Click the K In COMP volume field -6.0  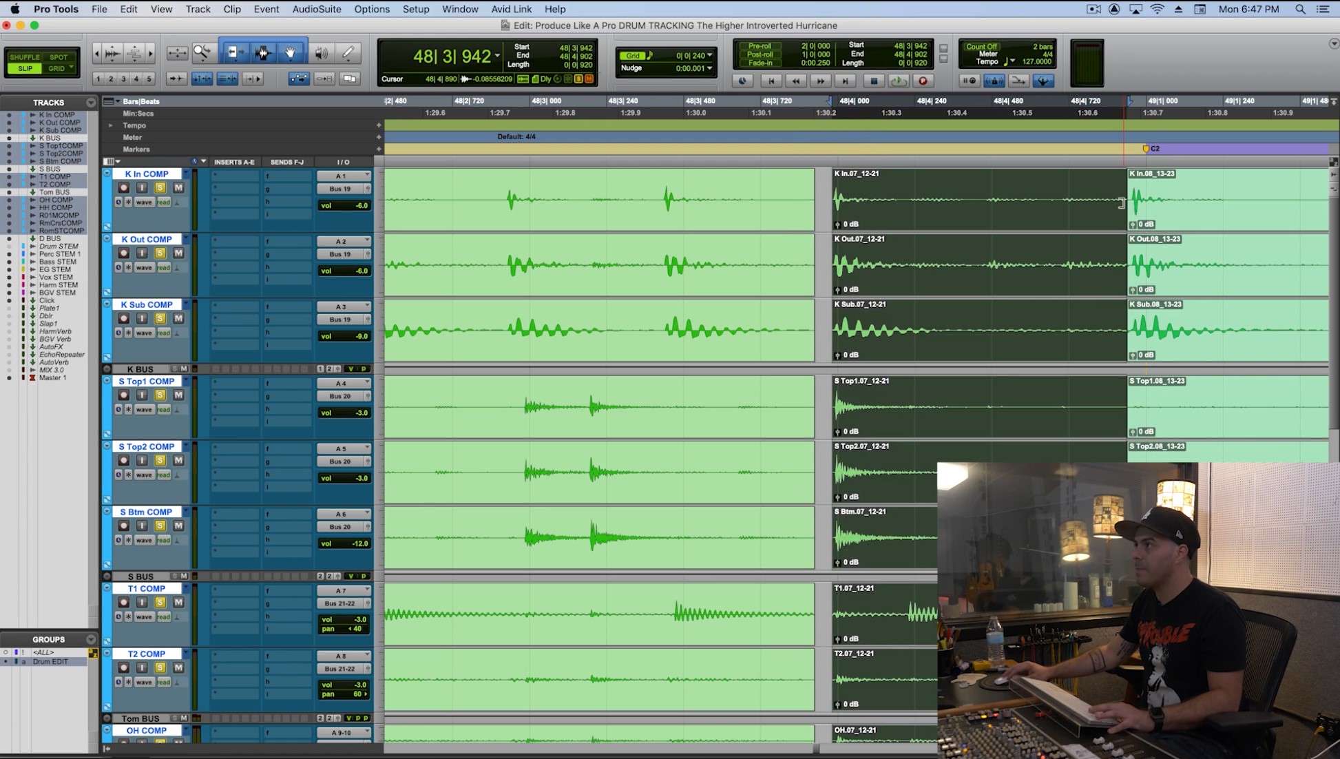click(x=344, y=205)
